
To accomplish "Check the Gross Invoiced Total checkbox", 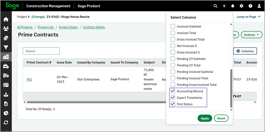I will click(173, 39).
